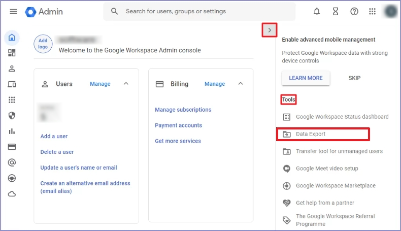Open the Directory person icon in sidebar

(x=12, y=69)
